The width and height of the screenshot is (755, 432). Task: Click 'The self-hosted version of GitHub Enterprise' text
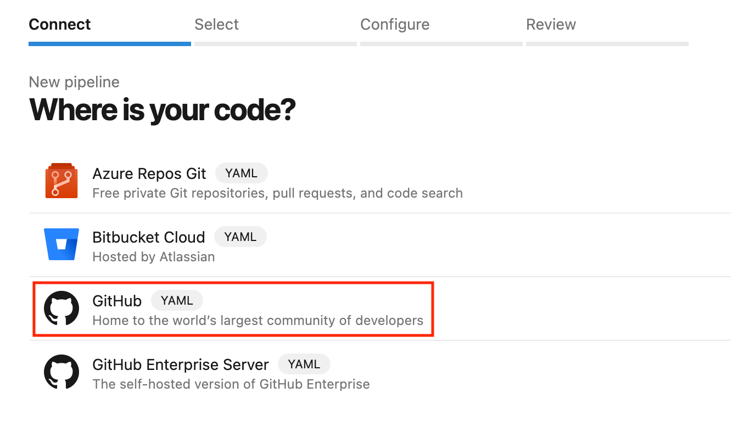(231, 384)
